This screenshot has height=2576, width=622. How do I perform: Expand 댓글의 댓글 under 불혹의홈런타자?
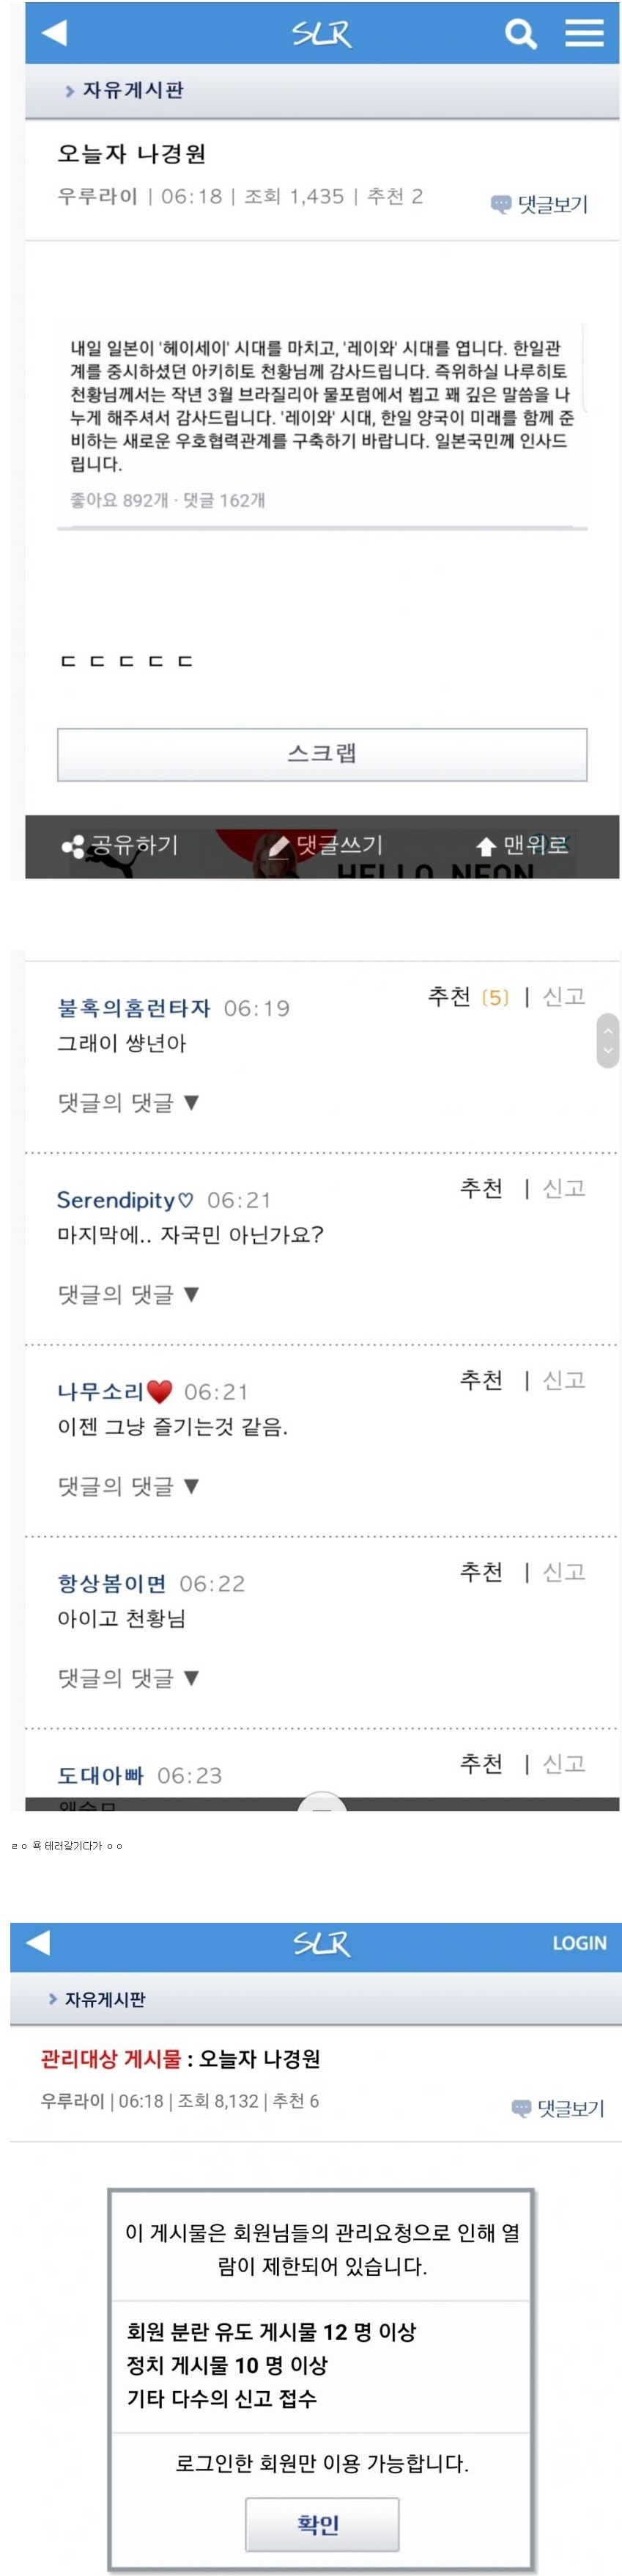pyautogui.click(x=129, y=1102)
